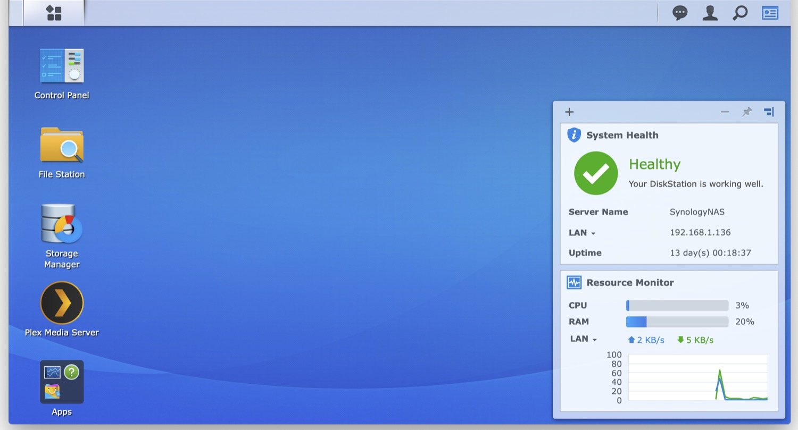
Task: Click the IP address 192.168.1.136
Action: (700, 232)
